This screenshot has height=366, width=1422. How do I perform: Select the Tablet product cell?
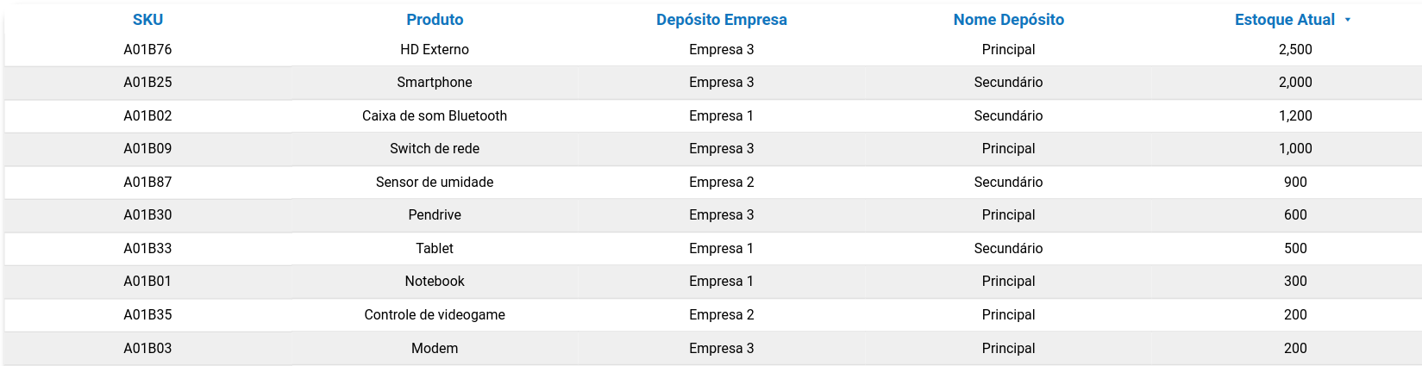tap(435, 249)
